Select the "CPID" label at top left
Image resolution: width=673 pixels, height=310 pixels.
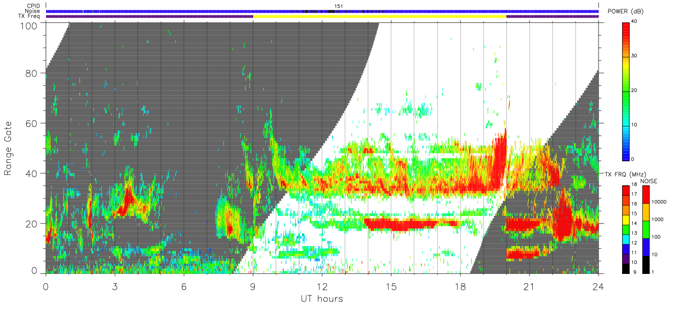pyautogui.click(x=33, y=6)
